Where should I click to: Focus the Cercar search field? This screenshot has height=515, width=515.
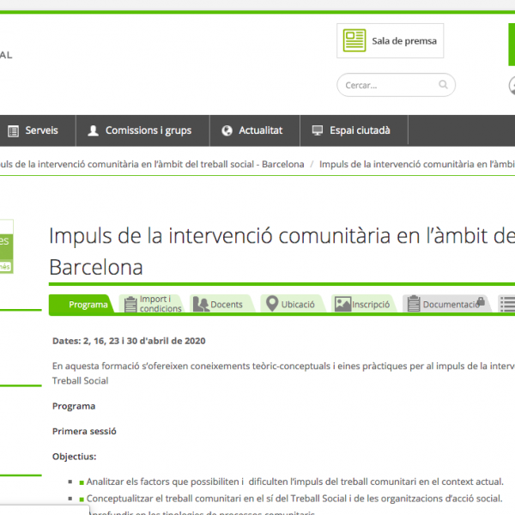coord(388,85)
